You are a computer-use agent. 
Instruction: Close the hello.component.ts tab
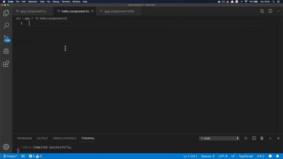click(x=92, y=11)
